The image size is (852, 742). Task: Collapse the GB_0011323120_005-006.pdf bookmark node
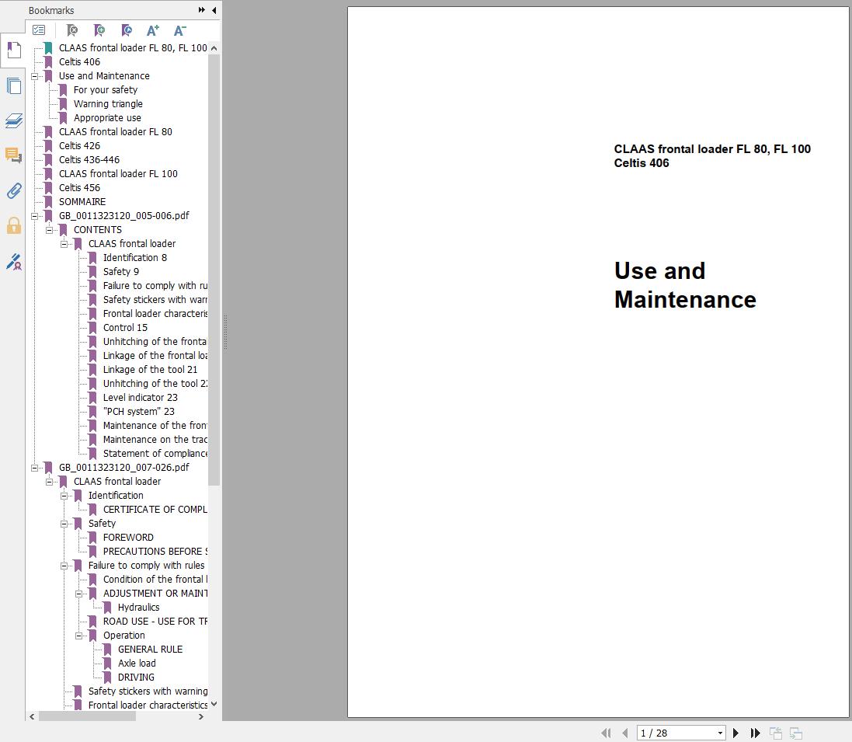35,216
